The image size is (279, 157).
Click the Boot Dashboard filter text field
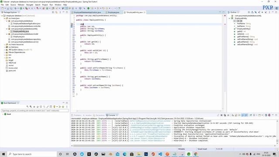point(35,110)
